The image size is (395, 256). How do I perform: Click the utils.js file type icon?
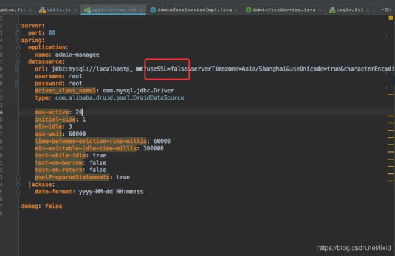(x=43, y=10)
